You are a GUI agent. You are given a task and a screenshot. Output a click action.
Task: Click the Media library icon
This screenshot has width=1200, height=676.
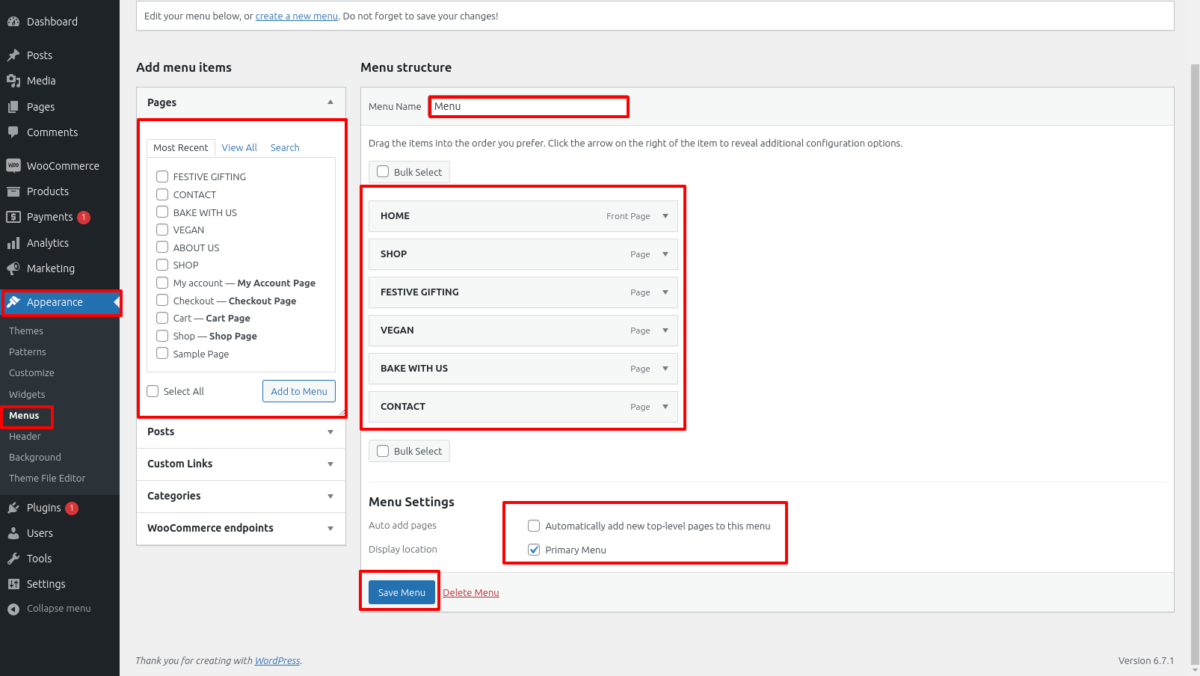click(13, 81)
